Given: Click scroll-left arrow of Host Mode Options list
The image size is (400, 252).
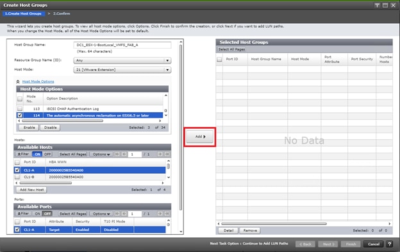Looking at the screenshot, I should pyautogui.click(x=19, y=121).
